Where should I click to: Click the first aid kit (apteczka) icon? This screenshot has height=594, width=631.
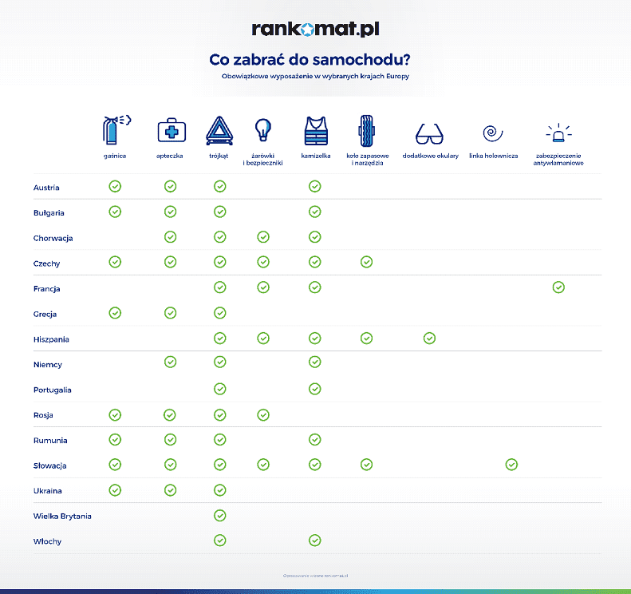pyautogui.click(x=170, y=129)
